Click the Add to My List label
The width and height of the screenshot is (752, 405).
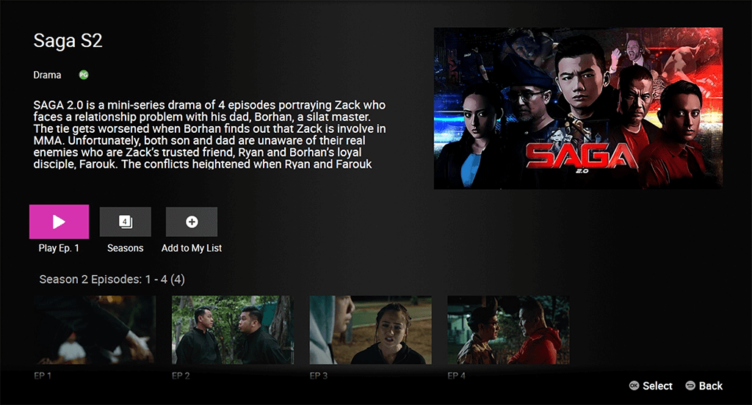pos(192,248)
